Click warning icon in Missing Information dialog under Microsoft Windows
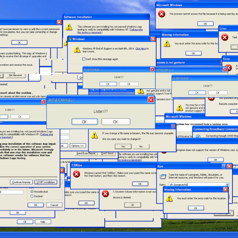238x238 pixels. [167, 43]
